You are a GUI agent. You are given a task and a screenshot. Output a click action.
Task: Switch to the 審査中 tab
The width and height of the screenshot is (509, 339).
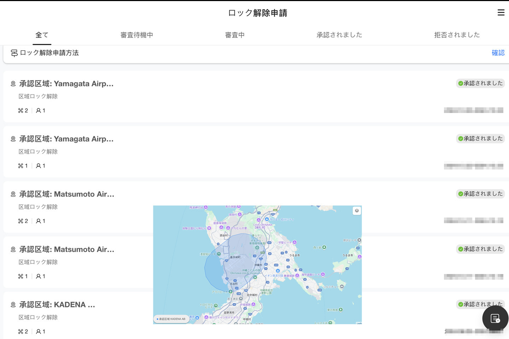tap(235, 35)
